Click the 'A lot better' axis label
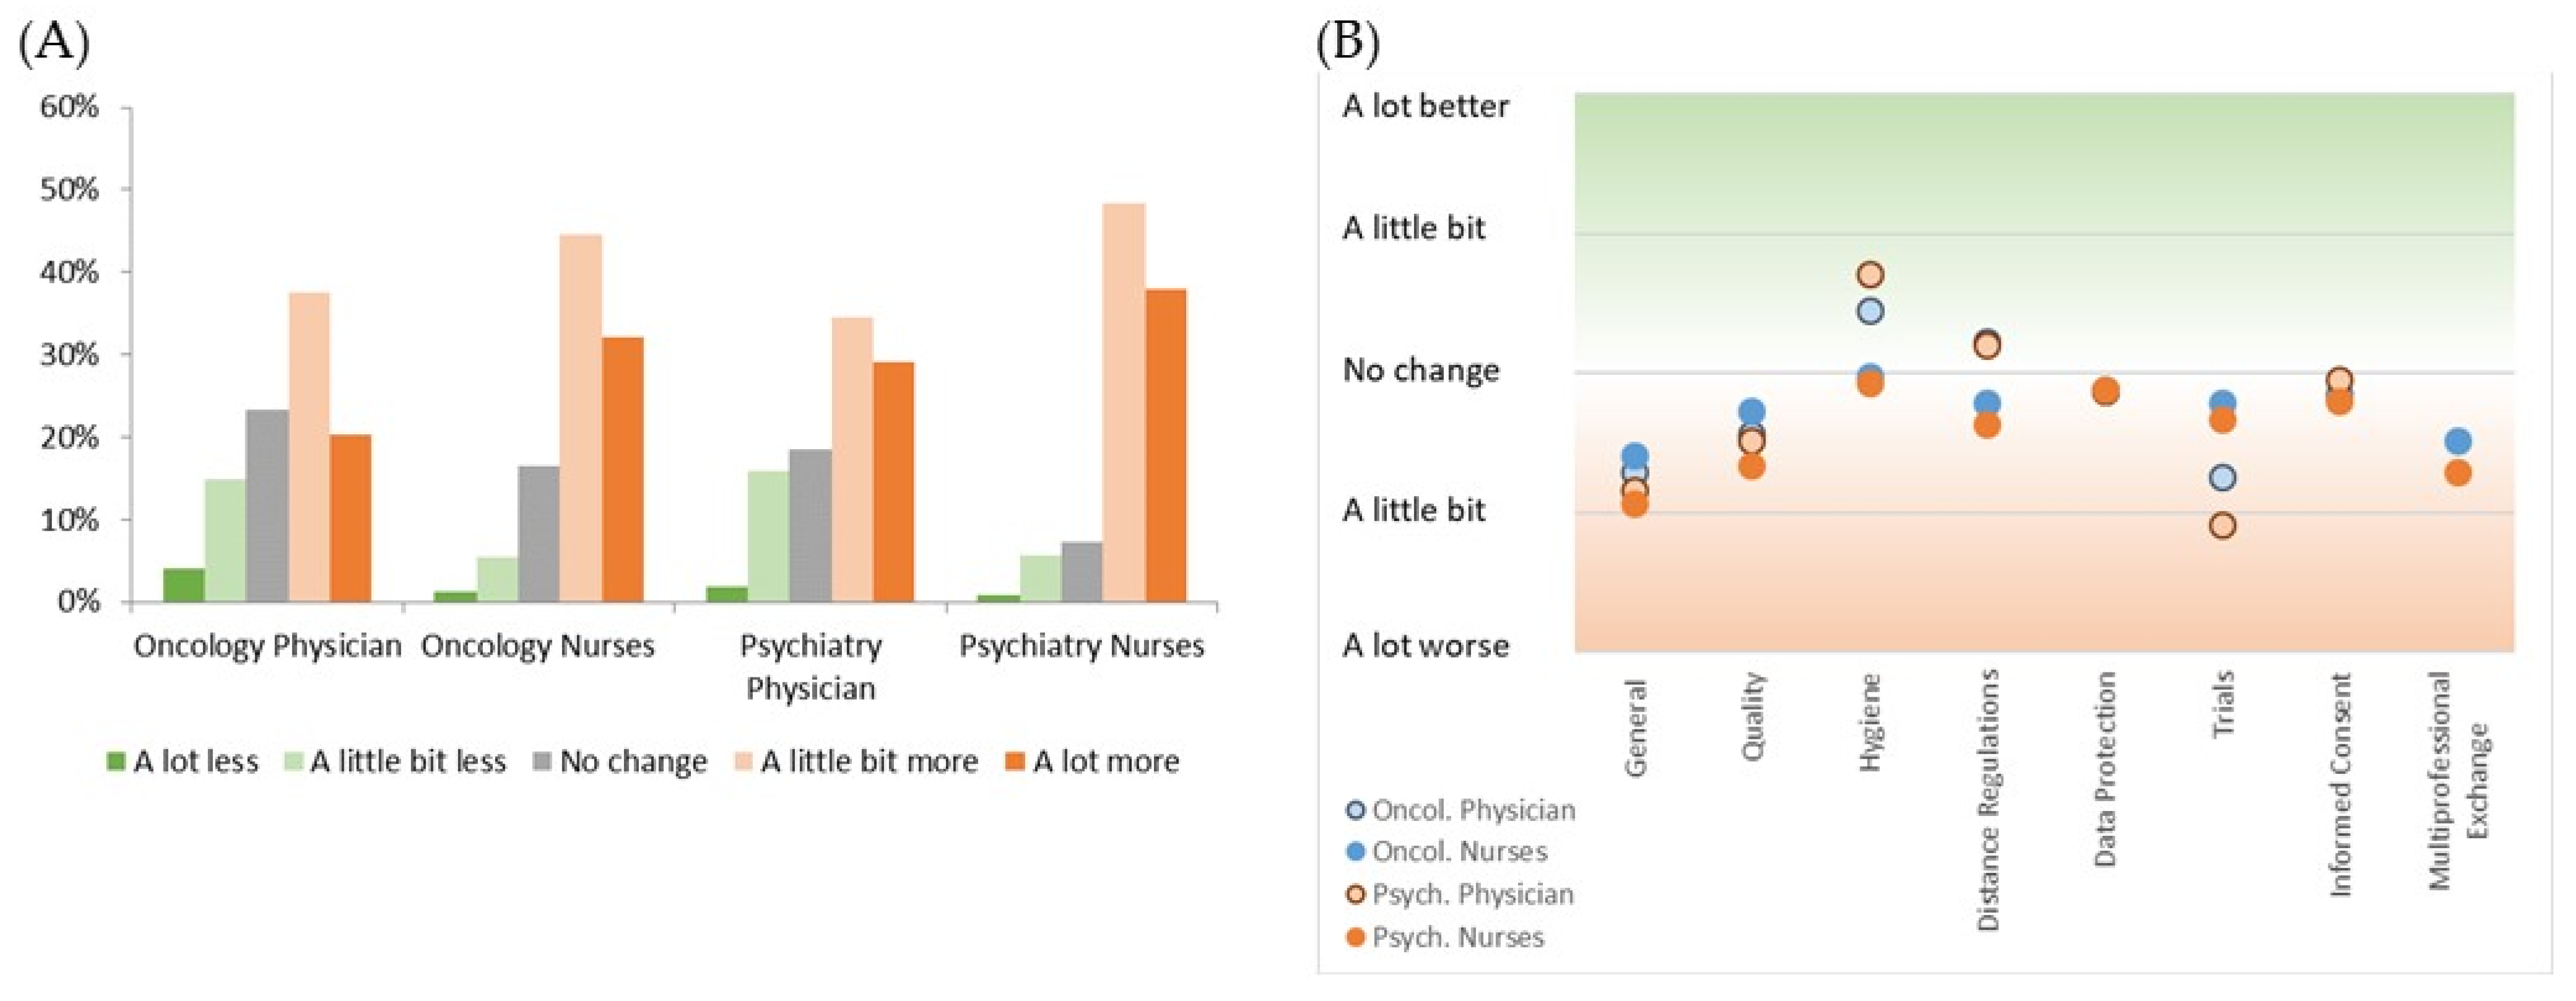2576x1001 pixels. point(1425,106)
